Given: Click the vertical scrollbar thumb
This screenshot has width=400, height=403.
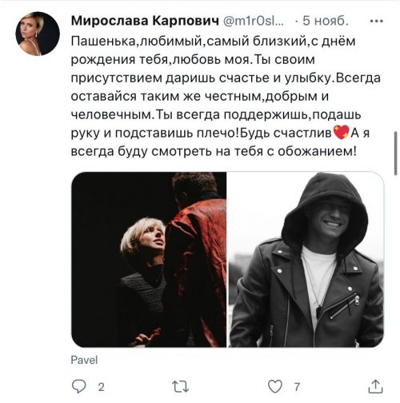Looking at the screenshot, I should [396, 154].
